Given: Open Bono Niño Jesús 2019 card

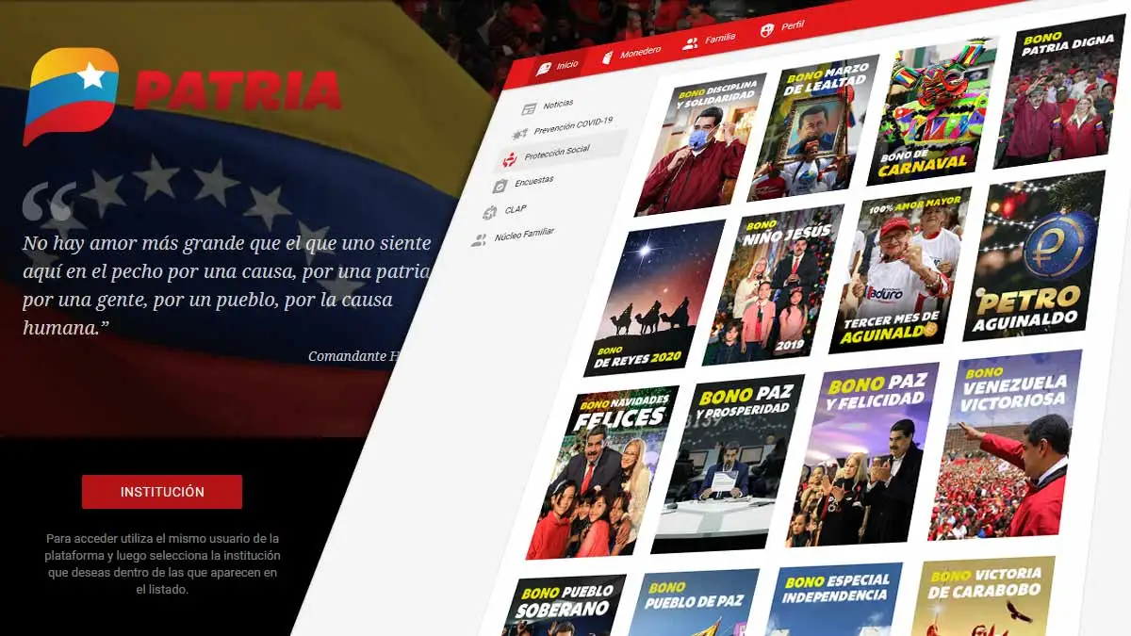Looking at the screenshot, I should [773, 284].
